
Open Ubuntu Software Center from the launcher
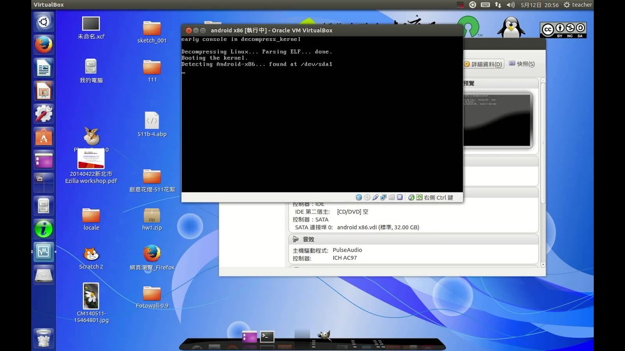point(43,136)
